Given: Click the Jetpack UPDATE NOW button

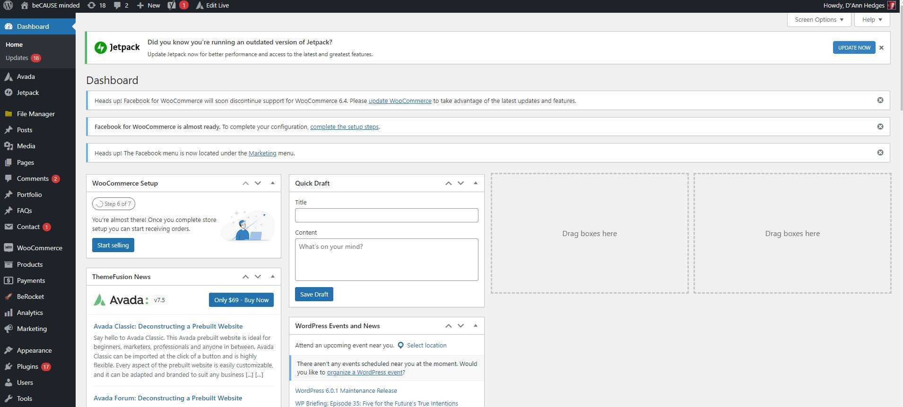Looking at the screenshot, I should pyautogui.click(x=854, y=48).
